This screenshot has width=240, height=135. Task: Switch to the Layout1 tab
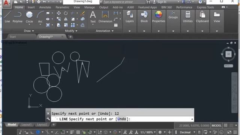click(x=26, y=124)
